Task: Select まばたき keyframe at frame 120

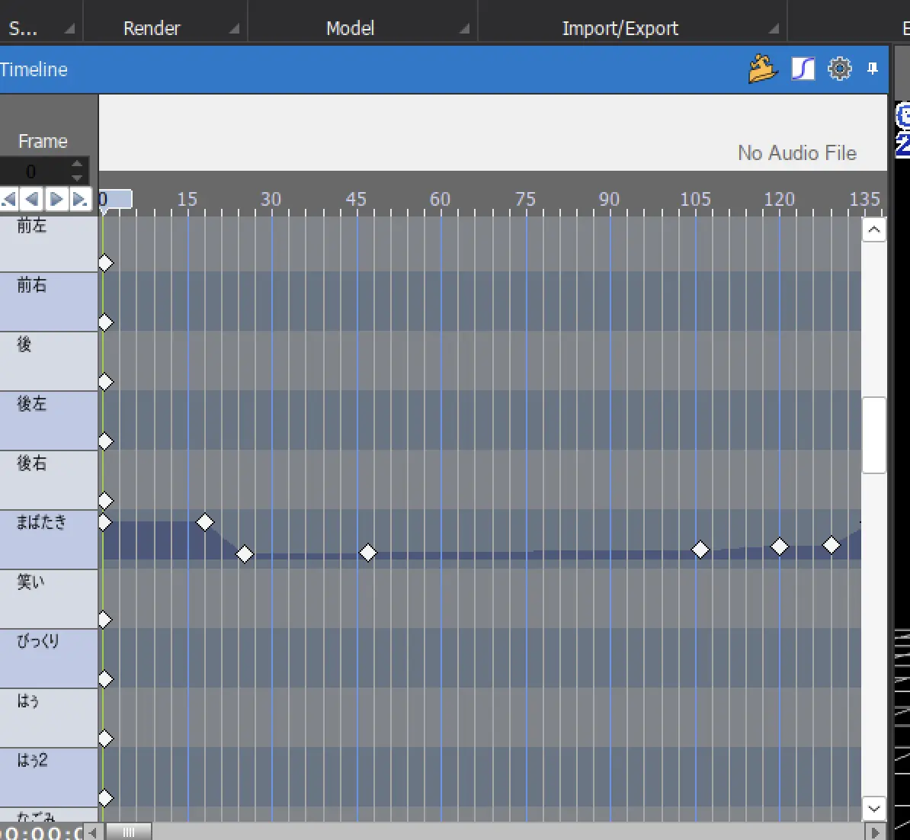Action: 780,547
